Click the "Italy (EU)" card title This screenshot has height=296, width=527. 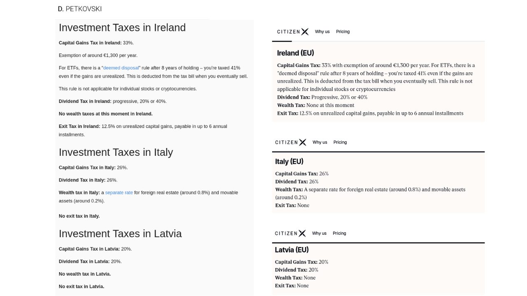pos(289,162)
